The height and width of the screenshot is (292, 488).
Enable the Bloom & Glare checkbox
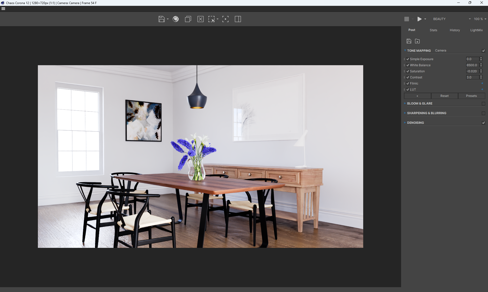coord(483,104)
